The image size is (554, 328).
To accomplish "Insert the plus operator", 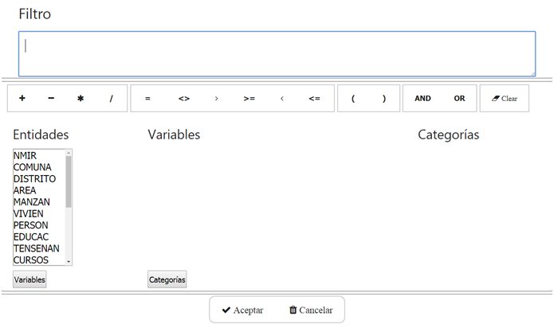I will (22, 99).
